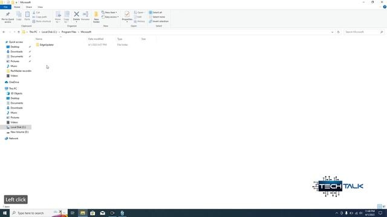Open the File ribbon tab
This screenshot has height=217, width=387.
click(5, 7)
